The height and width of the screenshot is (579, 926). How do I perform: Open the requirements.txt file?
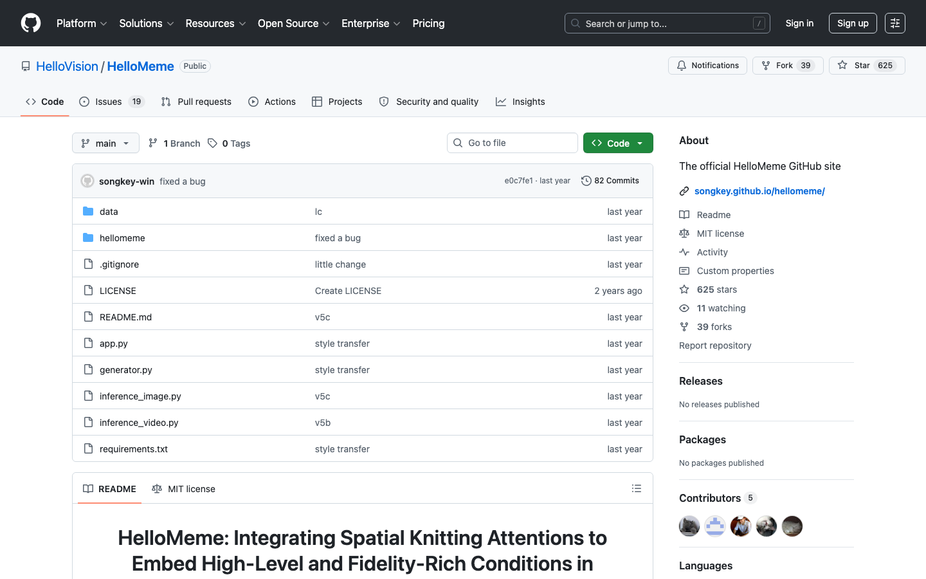click(x=134, y=448)
